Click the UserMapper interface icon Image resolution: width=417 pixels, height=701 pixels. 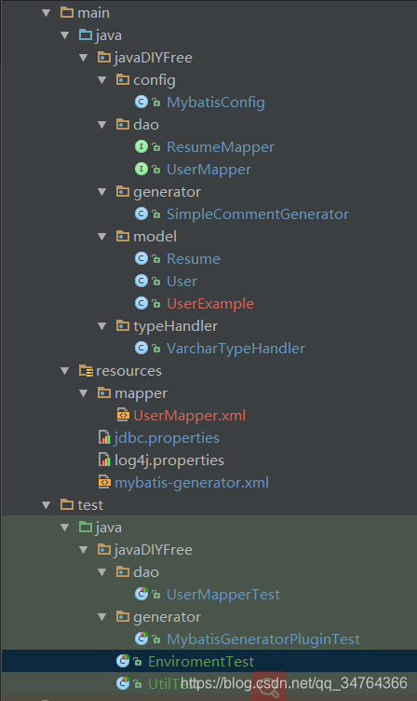[x=141, y=169]
